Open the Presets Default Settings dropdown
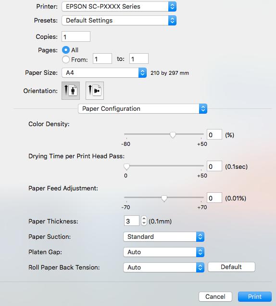This screenshot has width=276, height=306. tap(119, 21)
